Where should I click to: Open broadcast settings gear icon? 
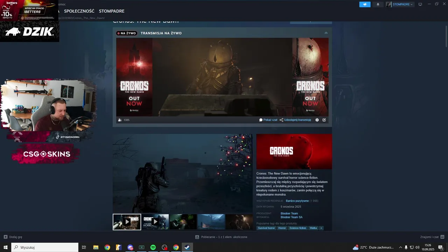[x=317, y=120]
